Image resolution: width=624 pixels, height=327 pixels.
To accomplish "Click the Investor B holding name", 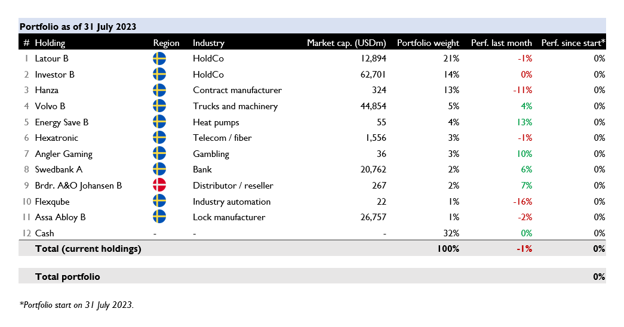I will 54,75.
